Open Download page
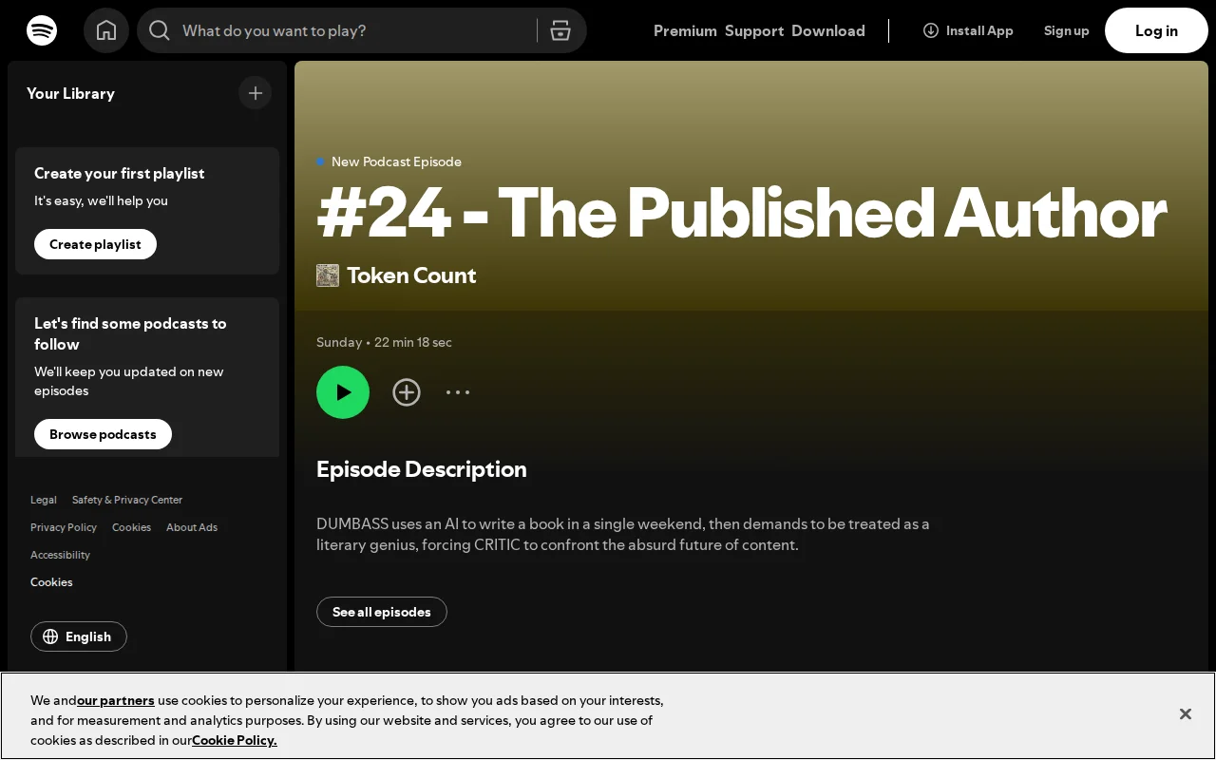The image size is (1216, 760). (828, 30)
